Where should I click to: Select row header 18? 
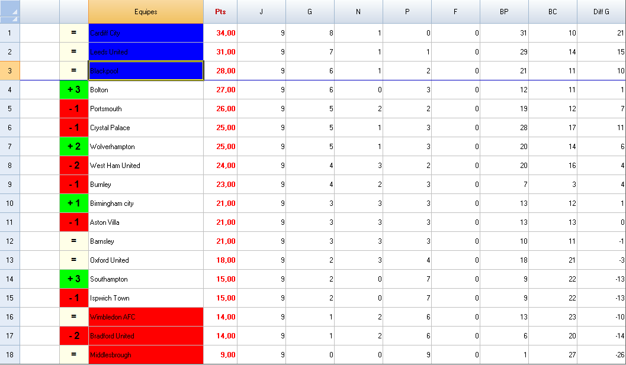click(x=10, y=354)
